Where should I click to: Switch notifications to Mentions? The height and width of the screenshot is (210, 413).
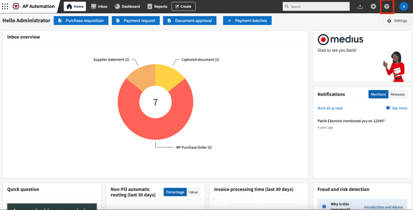tap(378, 94)
